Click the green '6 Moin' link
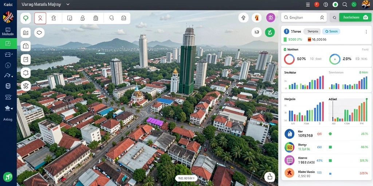The image size is (373, 186). [x=364, y=72]
